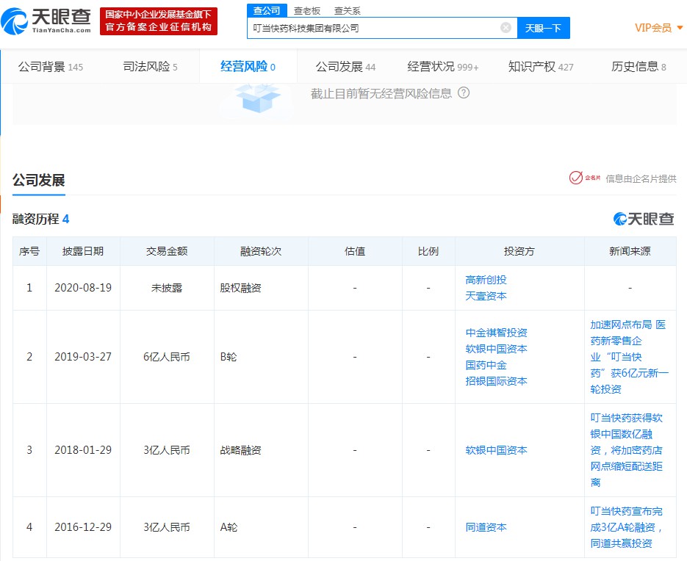Select 未披露 amount cell

click(x=167, y=288)
